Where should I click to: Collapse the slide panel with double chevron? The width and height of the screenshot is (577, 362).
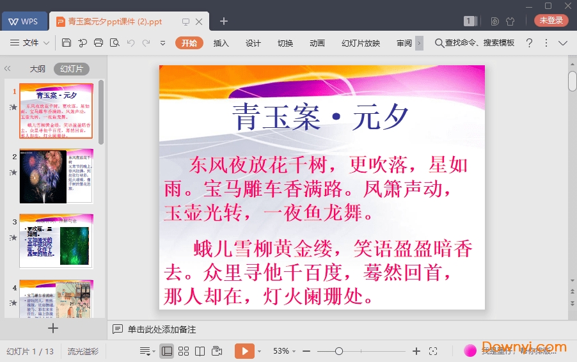tap(8, 68)
